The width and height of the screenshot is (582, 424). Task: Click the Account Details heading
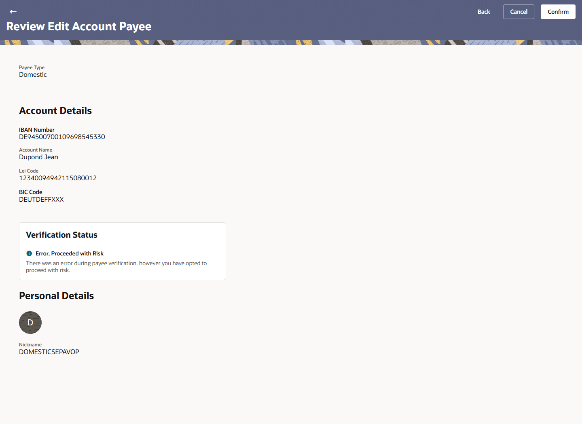(55, 111)
